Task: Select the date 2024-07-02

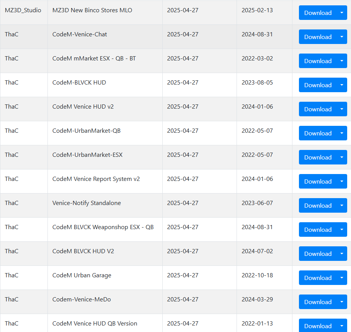Action: click(x=257, y=251)
